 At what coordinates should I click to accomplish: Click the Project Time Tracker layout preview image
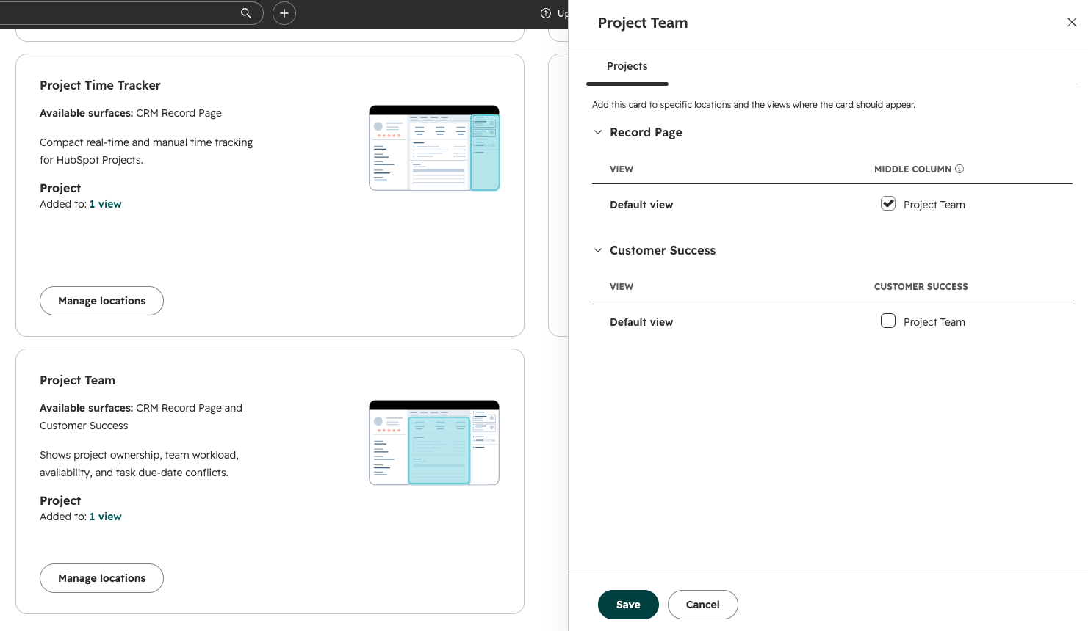pos(434,148)
